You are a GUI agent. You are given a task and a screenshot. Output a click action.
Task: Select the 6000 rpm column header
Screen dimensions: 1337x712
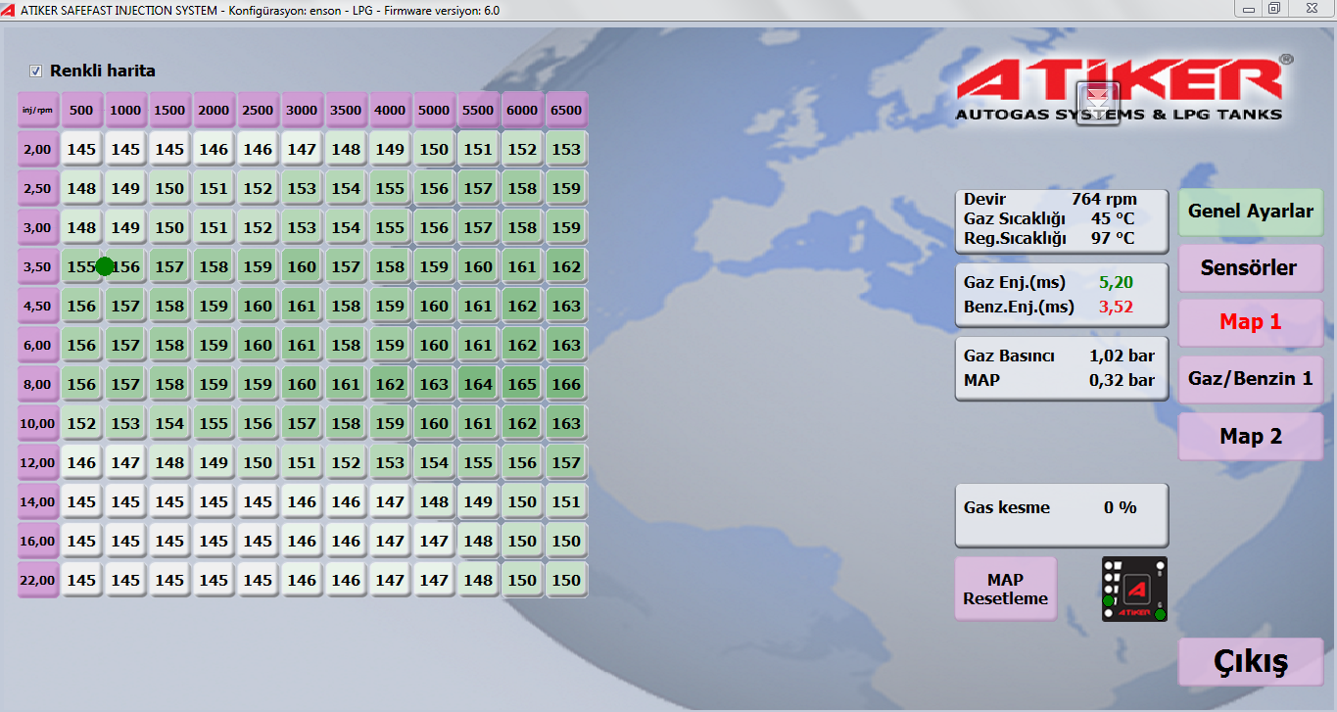click(x=523, y=110)
